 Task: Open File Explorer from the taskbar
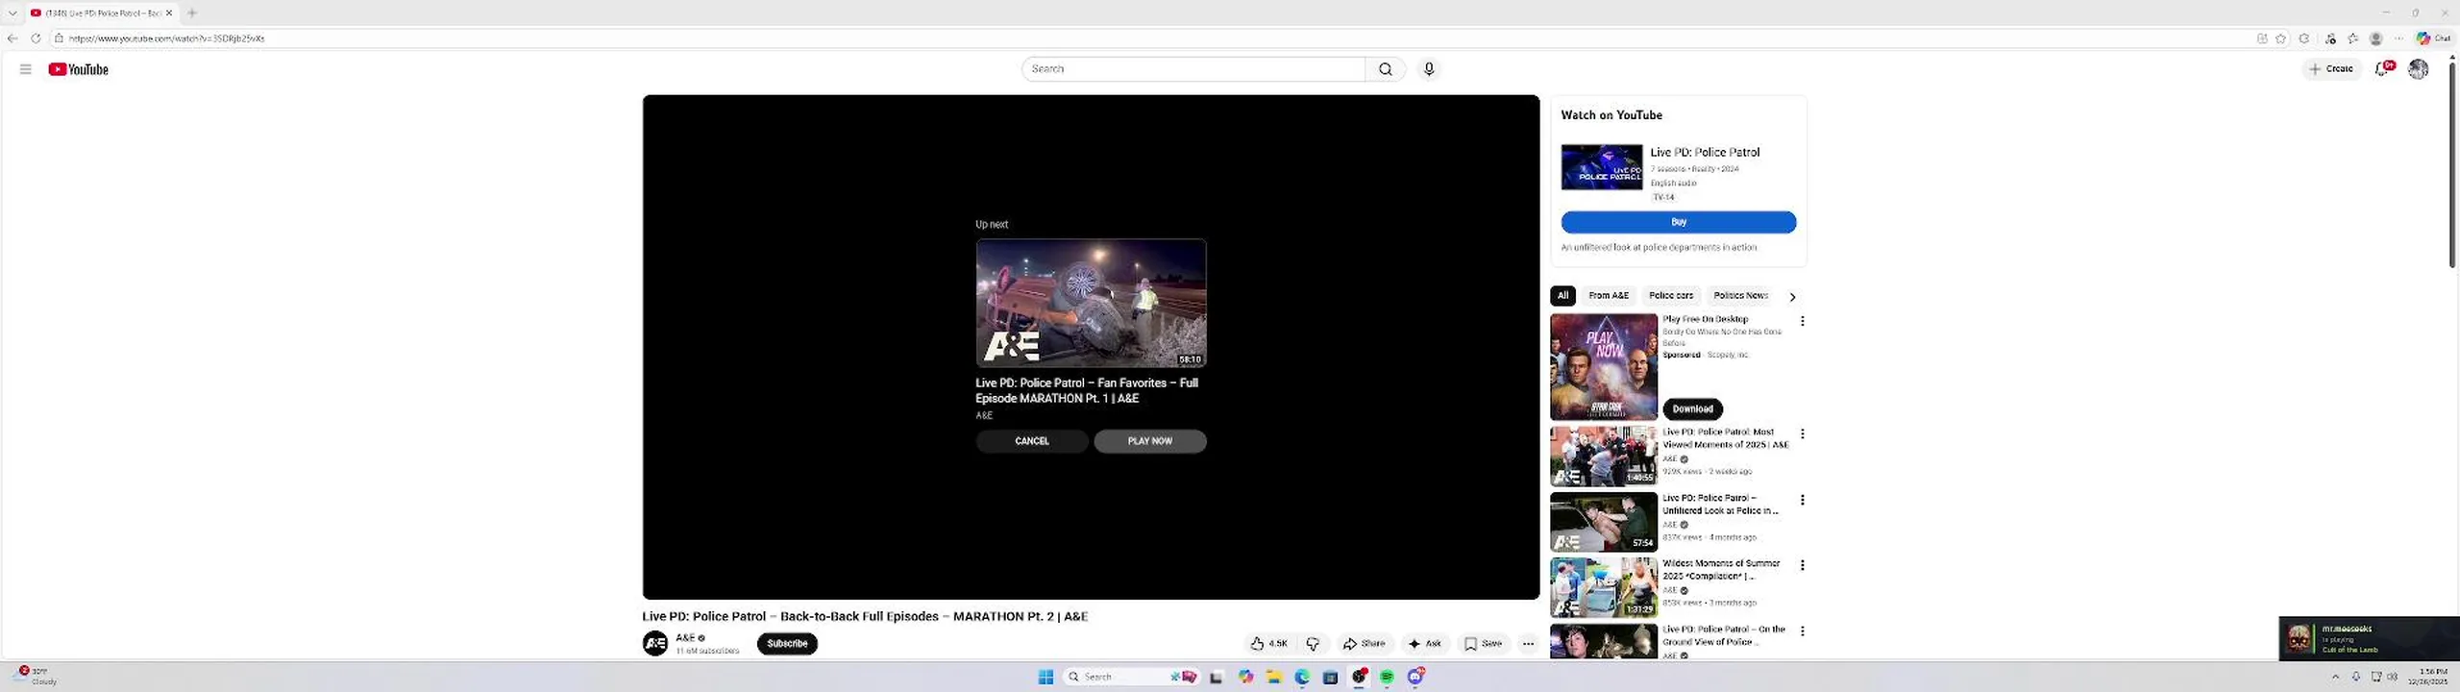click(1274, 677)
